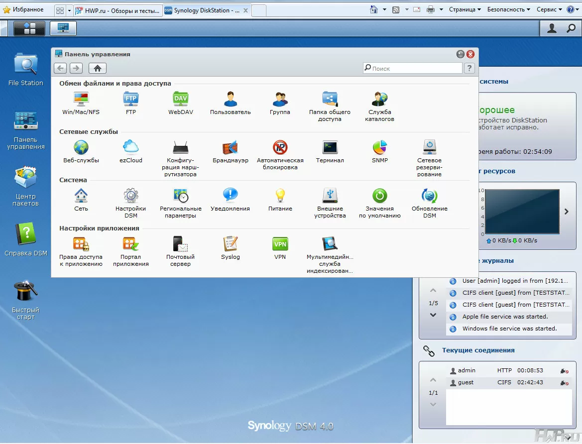Open the Терминал terminal settings
This screenshot has height=444, width=582.
(x=330, y=151)
